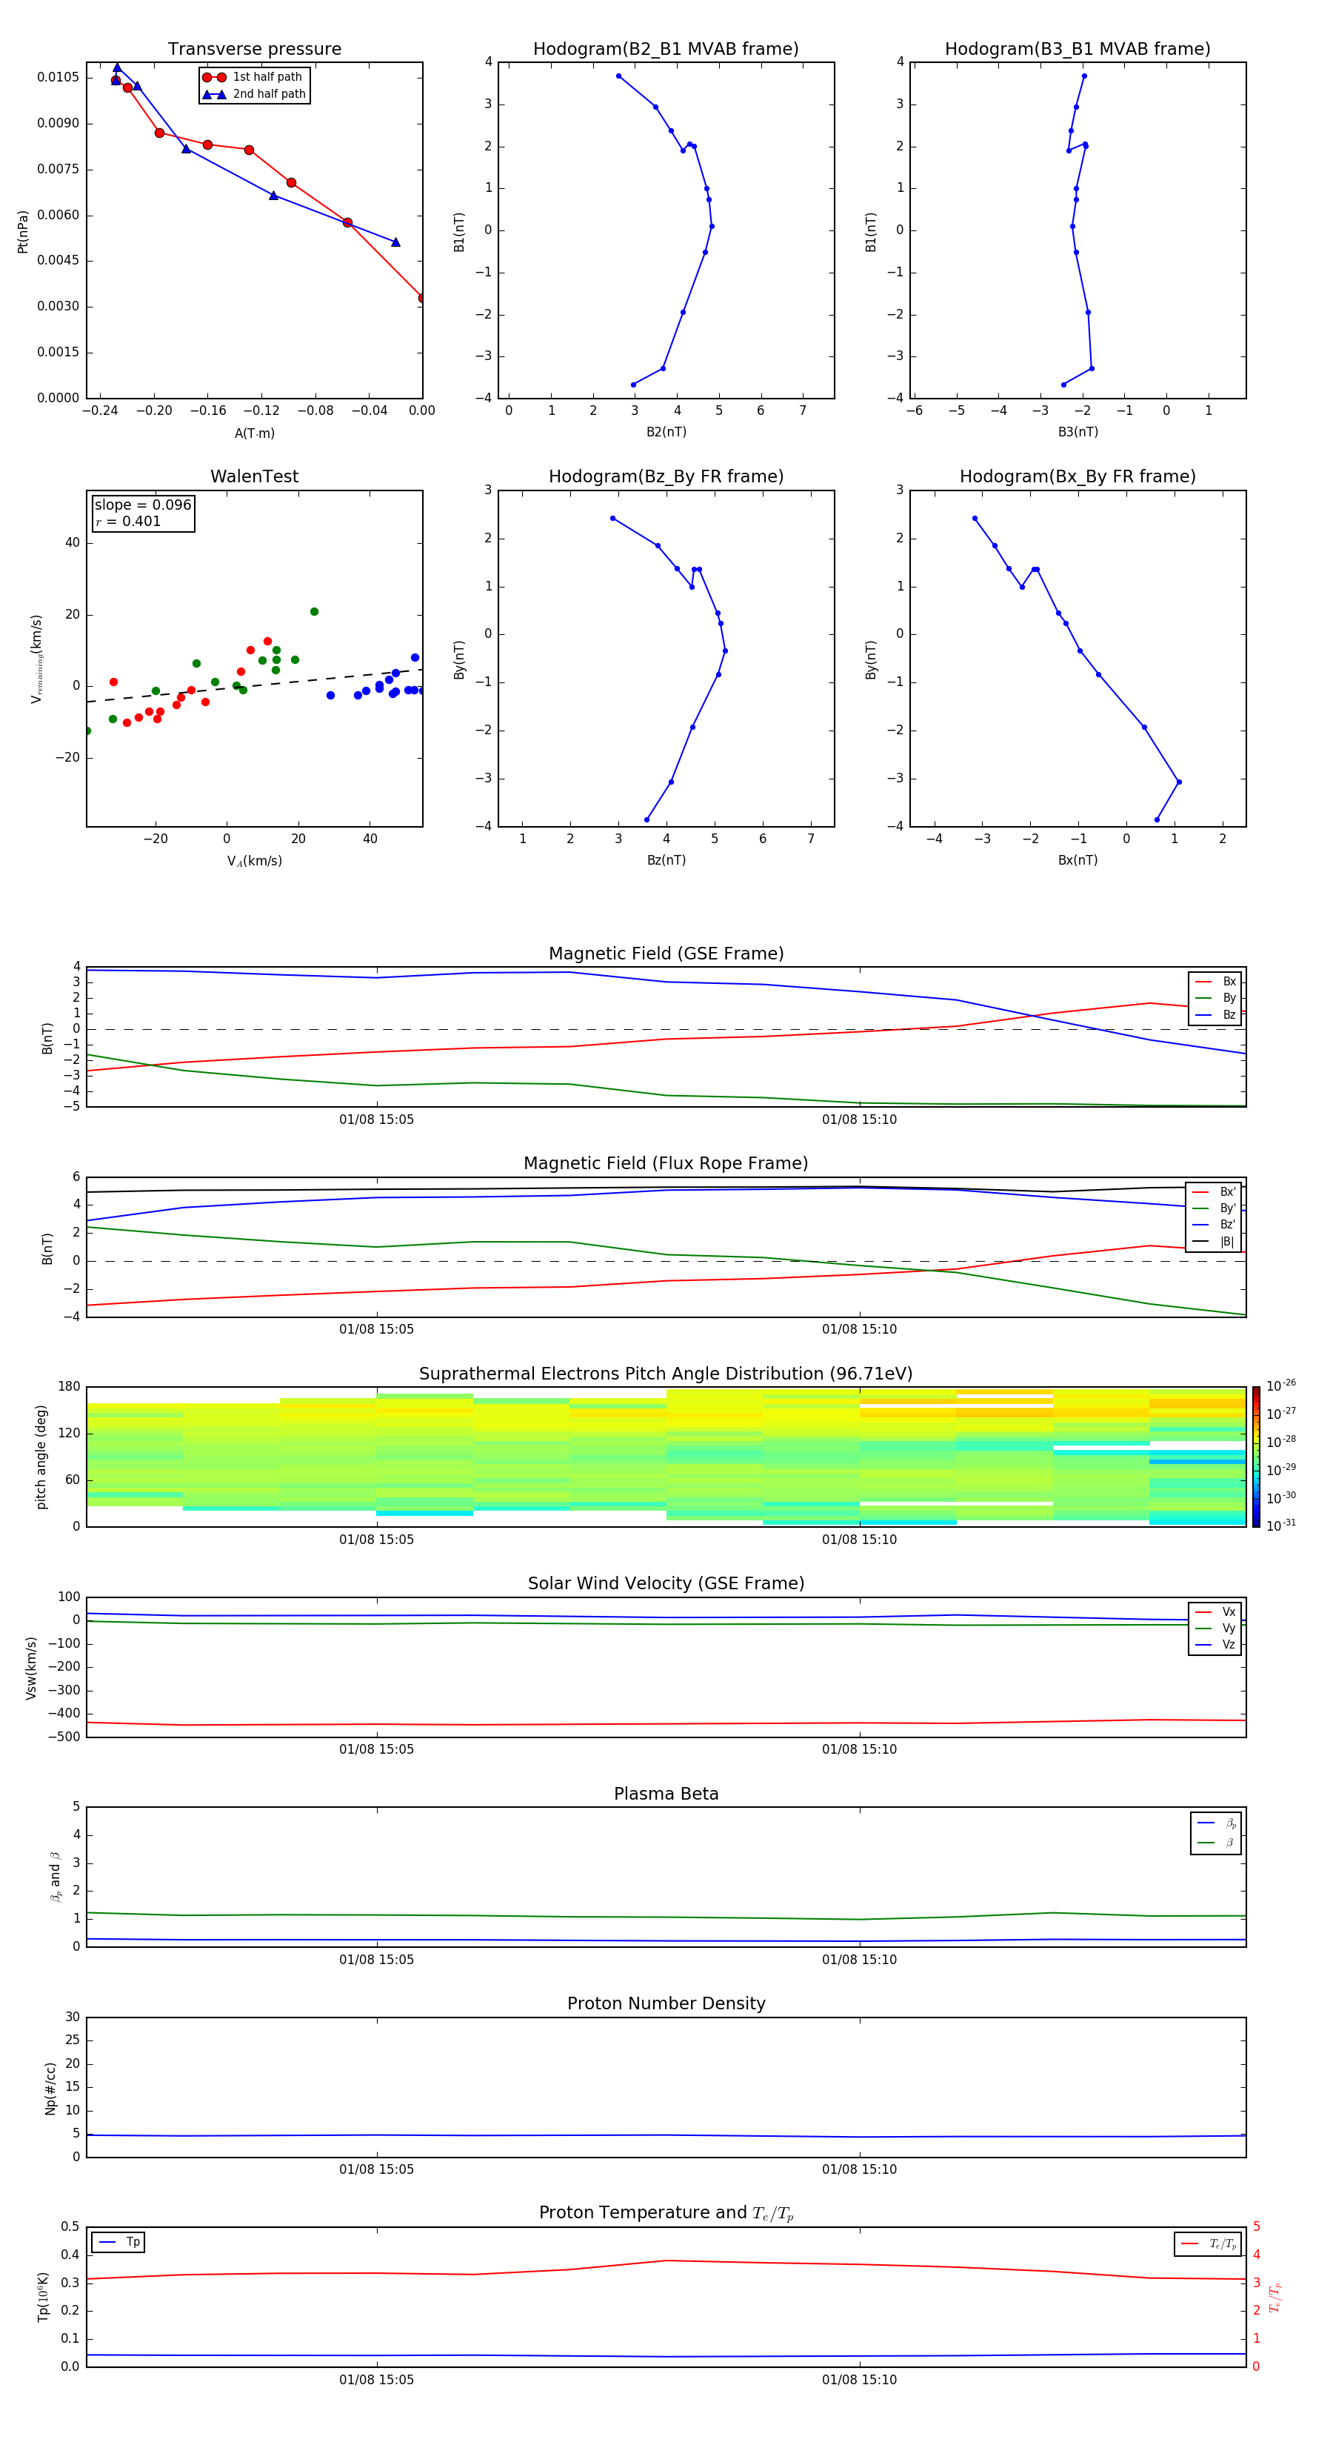This screenshot has height=2445, width=1333.
Task: Click the 'Bz(nT)' x-axis label
Action: [x=666, y=860]
